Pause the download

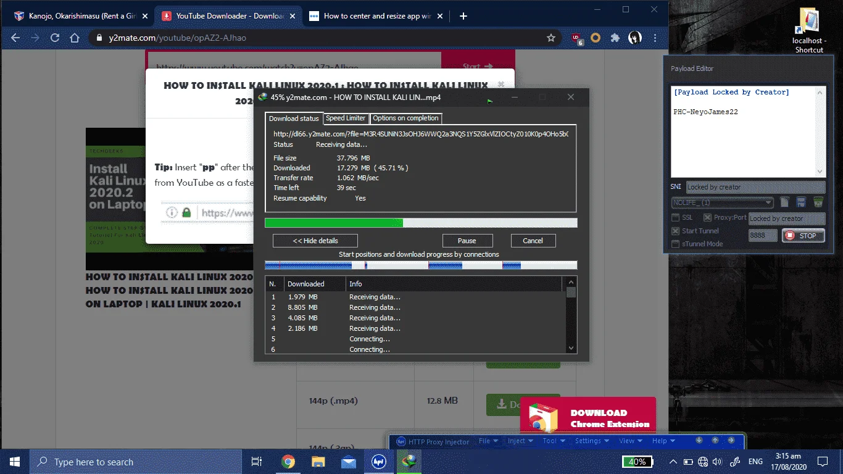tap(467, 241)
